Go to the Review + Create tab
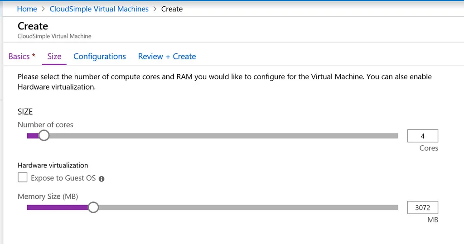Image resolution: width=464 pixels, height=244 pixels. (167, 57)
